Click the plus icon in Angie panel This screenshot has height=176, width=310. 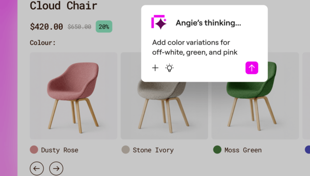point(155,68)
